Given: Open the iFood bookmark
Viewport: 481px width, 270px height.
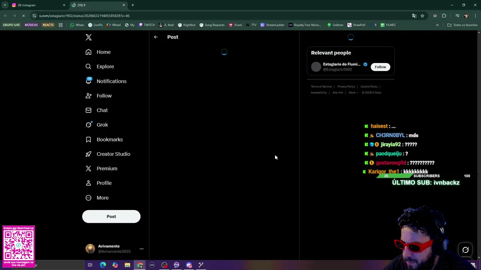Looking at the screenshot, I should coord(235,25).
